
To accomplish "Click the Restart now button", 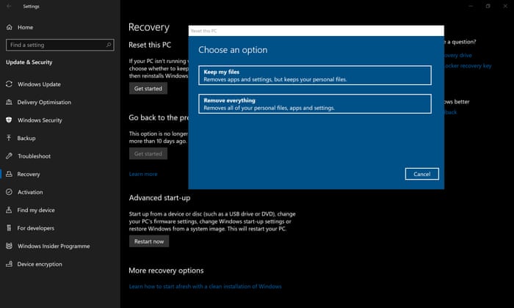I will click(148, 241).
